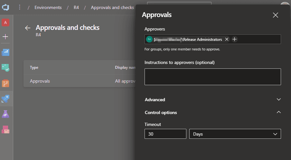The width and height of the screenshot is (291, 160).
Task: Open Test Plans flask icon
Action: [5, 114]
